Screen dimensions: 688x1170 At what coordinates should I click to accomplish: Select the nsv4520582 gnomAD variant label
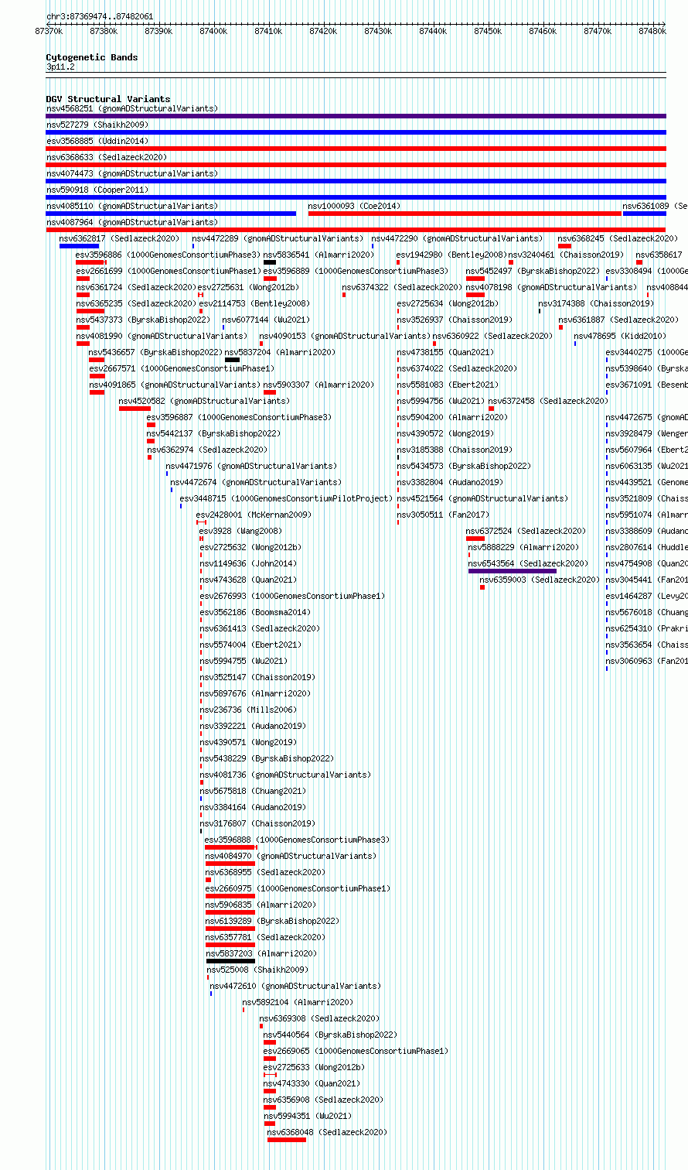204,401
